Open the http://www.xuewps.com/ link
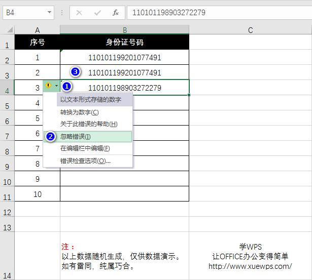 pos(250,266)
